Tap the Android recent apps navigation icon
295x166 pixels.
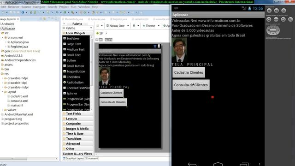[x=244, y=164]
